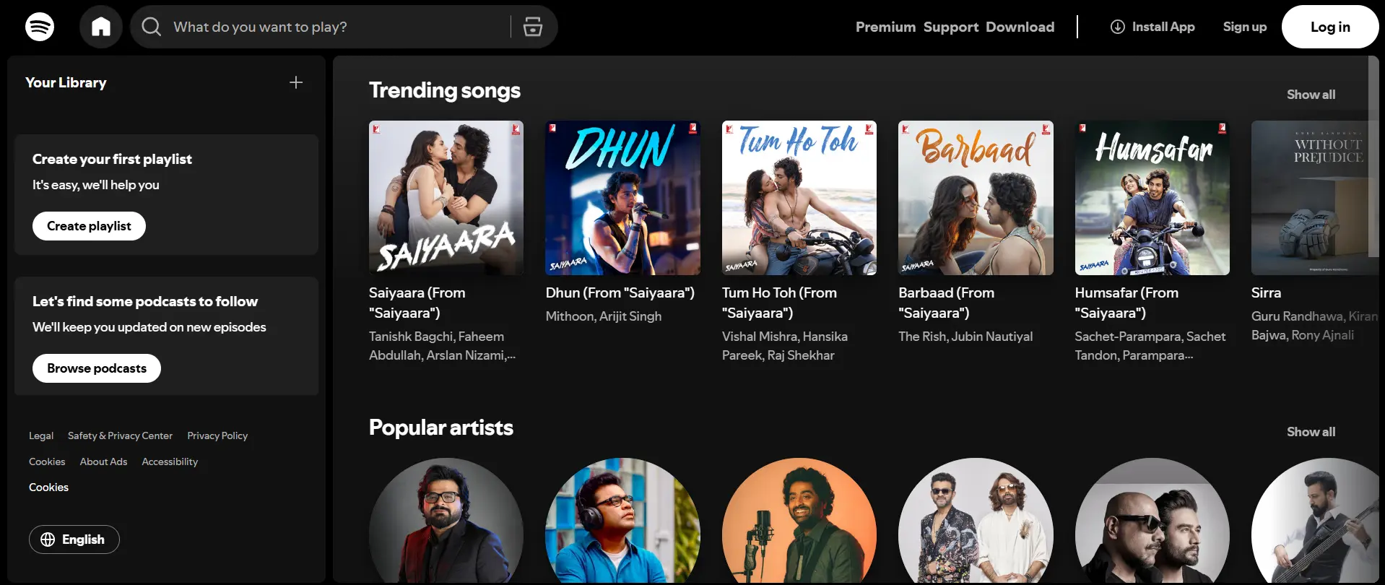Open the Premium link
The width and height of the screenshot is (1385, 585).
[x=885, y=27]
